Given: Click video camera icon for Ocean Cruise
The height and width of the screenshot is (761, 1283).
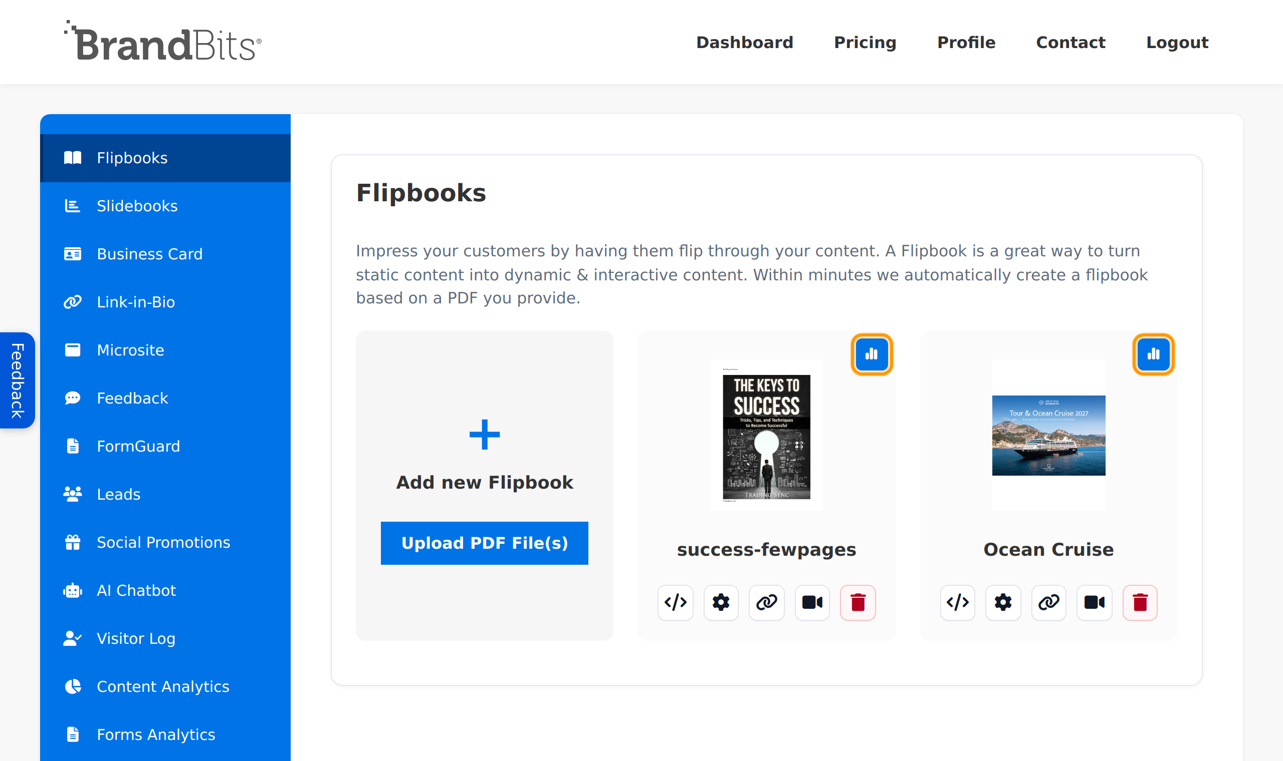Looking at the screenshot, I should 1094,602.
